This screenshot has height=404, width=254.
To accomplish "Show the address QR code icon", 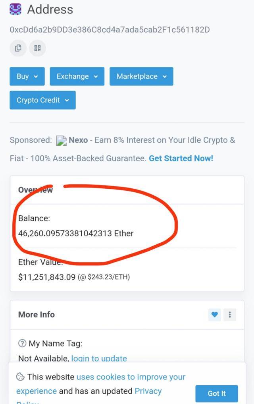I will [x=38, y=48].
